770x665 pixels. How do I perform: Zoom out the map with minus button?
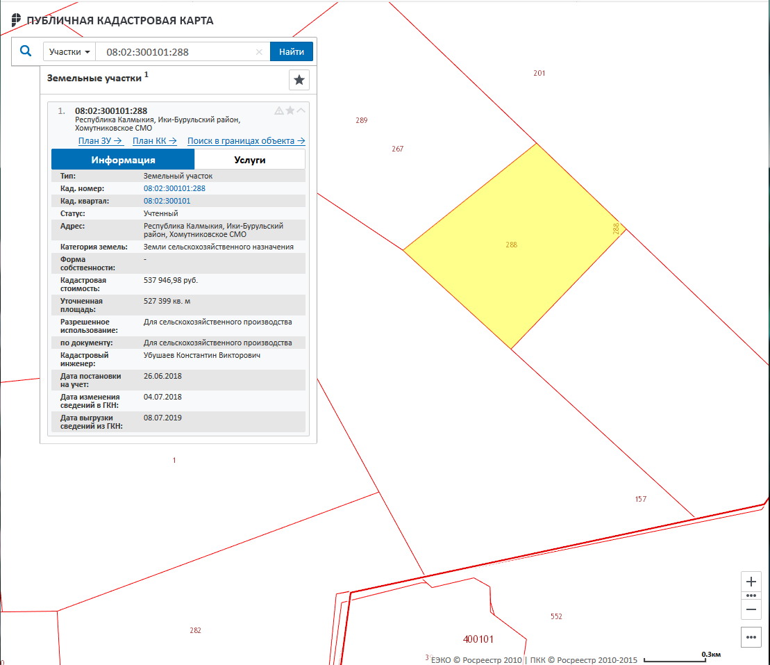click(751, 609)
